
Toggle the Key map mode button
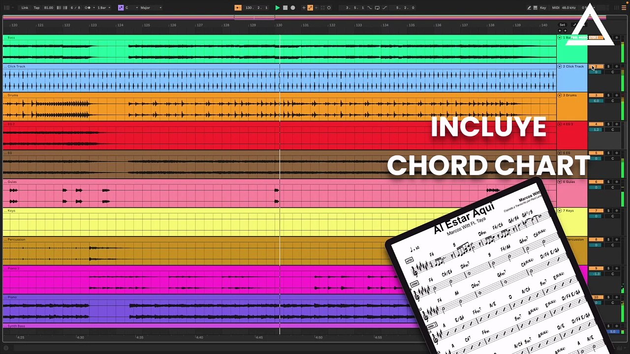click(543, 8)
